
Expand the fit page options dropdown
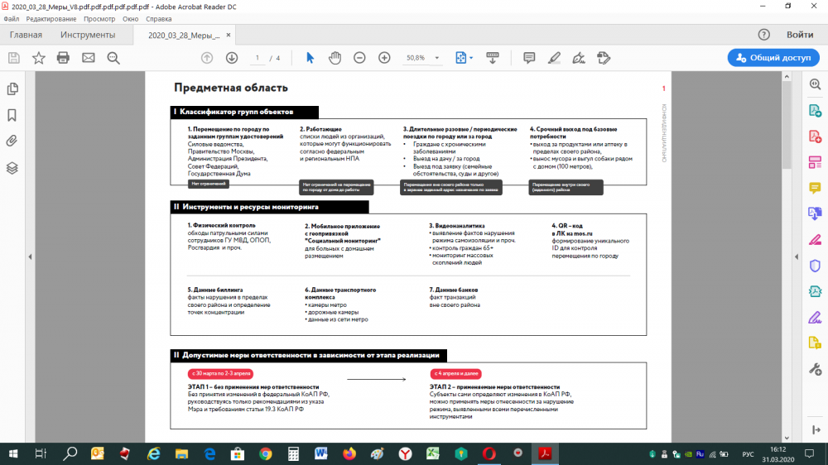(471, 58)
